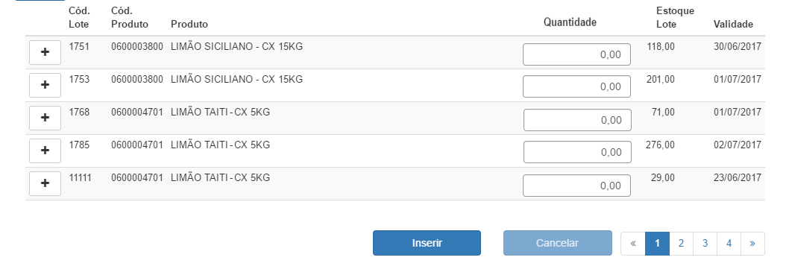Click plus icon for lot 1768
Screen dimensions: 789x269
coord(45,118)
